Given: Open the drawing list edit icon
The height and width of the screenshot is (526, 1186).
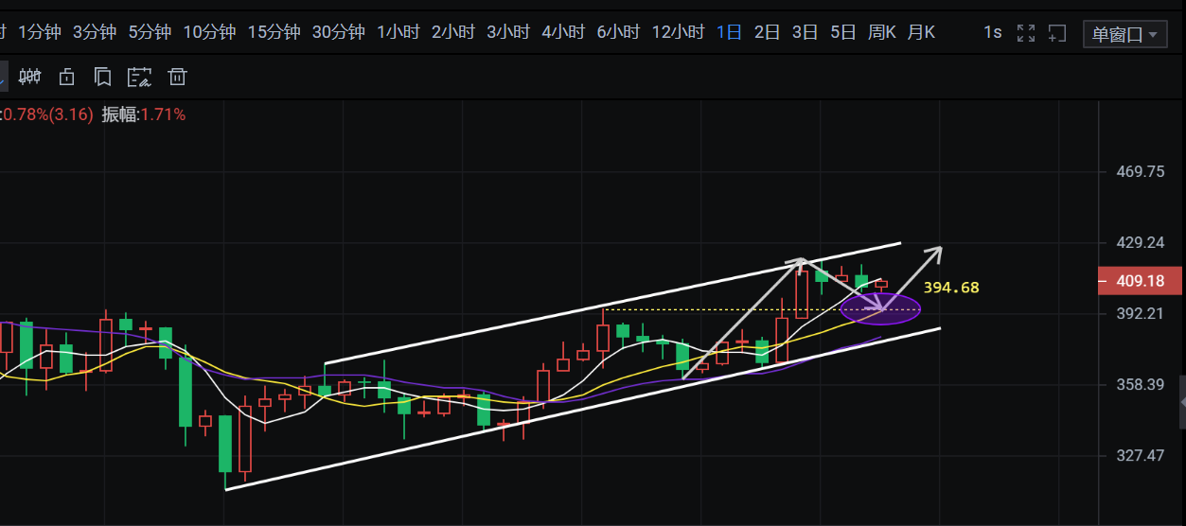Looking at the screenshot, I should [140, 76].
